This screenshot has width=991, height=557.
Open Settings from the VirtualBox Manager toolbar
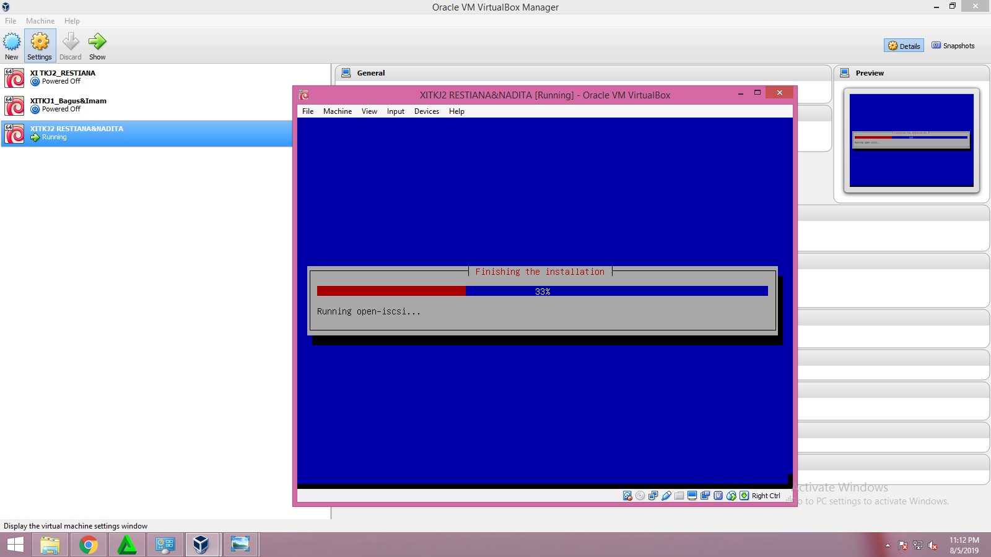coord(40,46)
